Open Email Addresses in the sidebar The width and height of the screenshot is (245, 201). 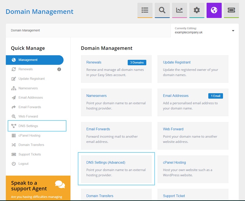point(31,97)
